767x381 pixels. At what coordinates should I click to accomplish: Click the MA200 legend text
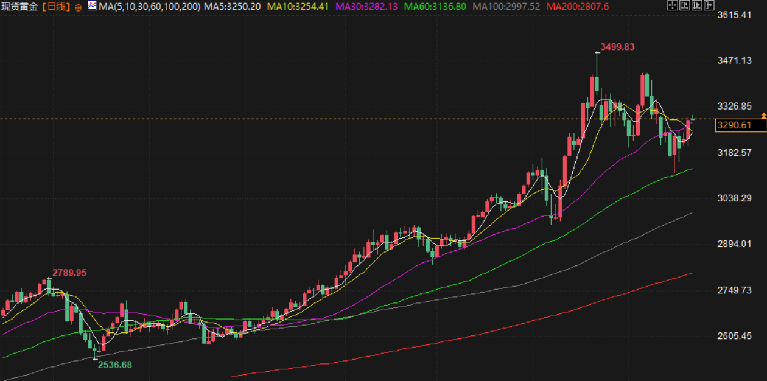(576, 7)
